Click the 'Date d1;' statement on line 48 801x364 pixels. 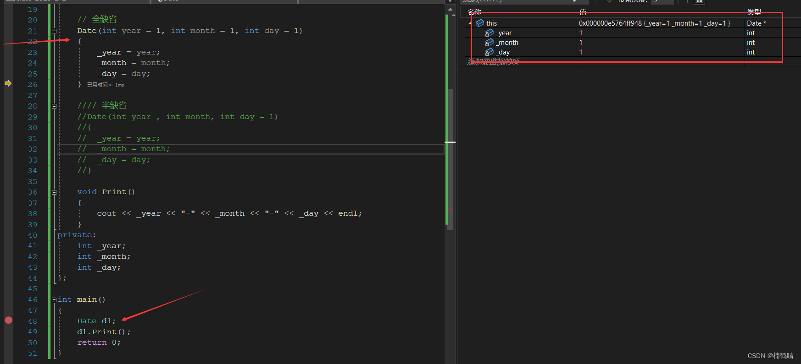pos(96,321)
